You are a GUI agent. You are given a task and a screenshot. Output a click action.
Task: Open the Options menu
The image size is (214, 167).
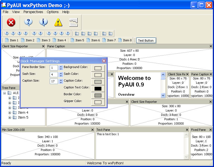tap(52, 12)
